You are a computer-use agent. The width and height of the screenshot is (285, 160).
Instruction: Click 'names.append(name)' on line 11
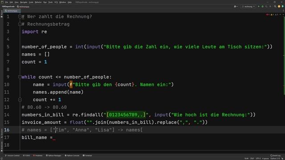click(x=58, y=92)
